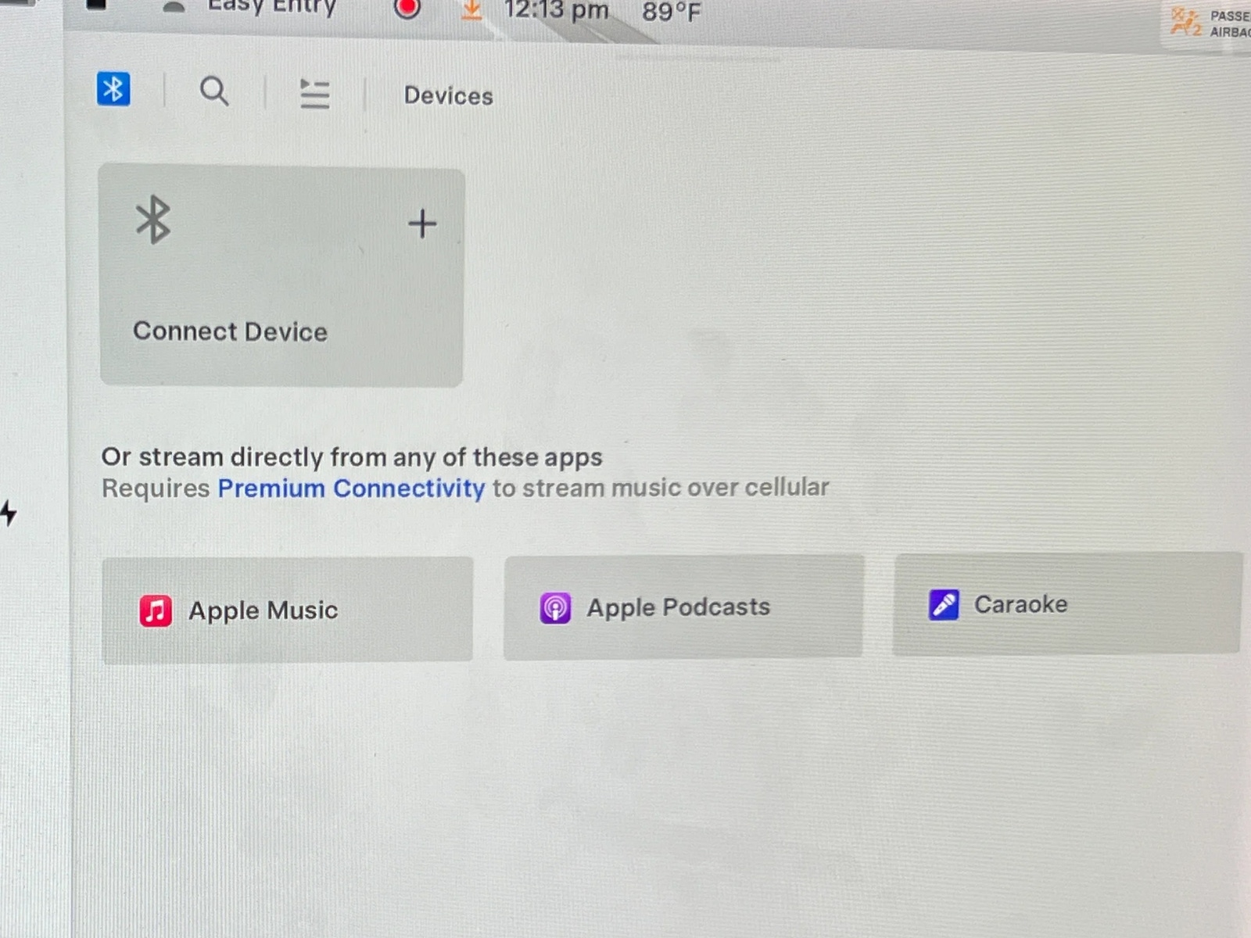1251x938 pixels.
Task: Tap the lightning bolt charging icon
Action: (x=9, y=513)
